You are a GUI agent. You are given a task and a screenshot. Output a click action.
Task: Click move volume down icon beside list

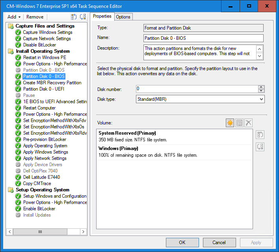coord(260,147)
